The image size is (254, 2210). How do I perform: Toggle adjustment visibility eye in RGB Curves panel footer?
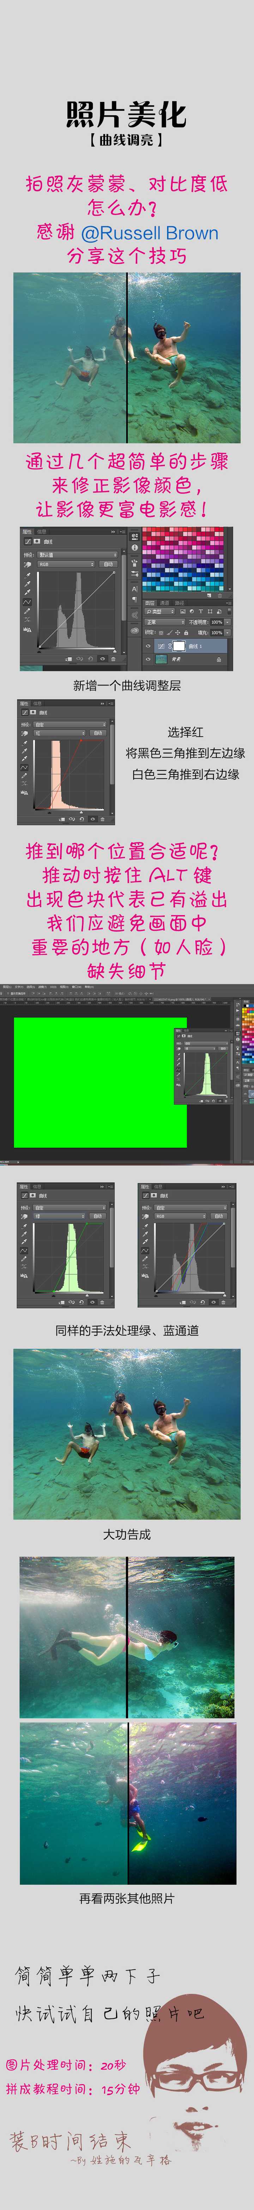pyautogui.click(x=103, y=658)
